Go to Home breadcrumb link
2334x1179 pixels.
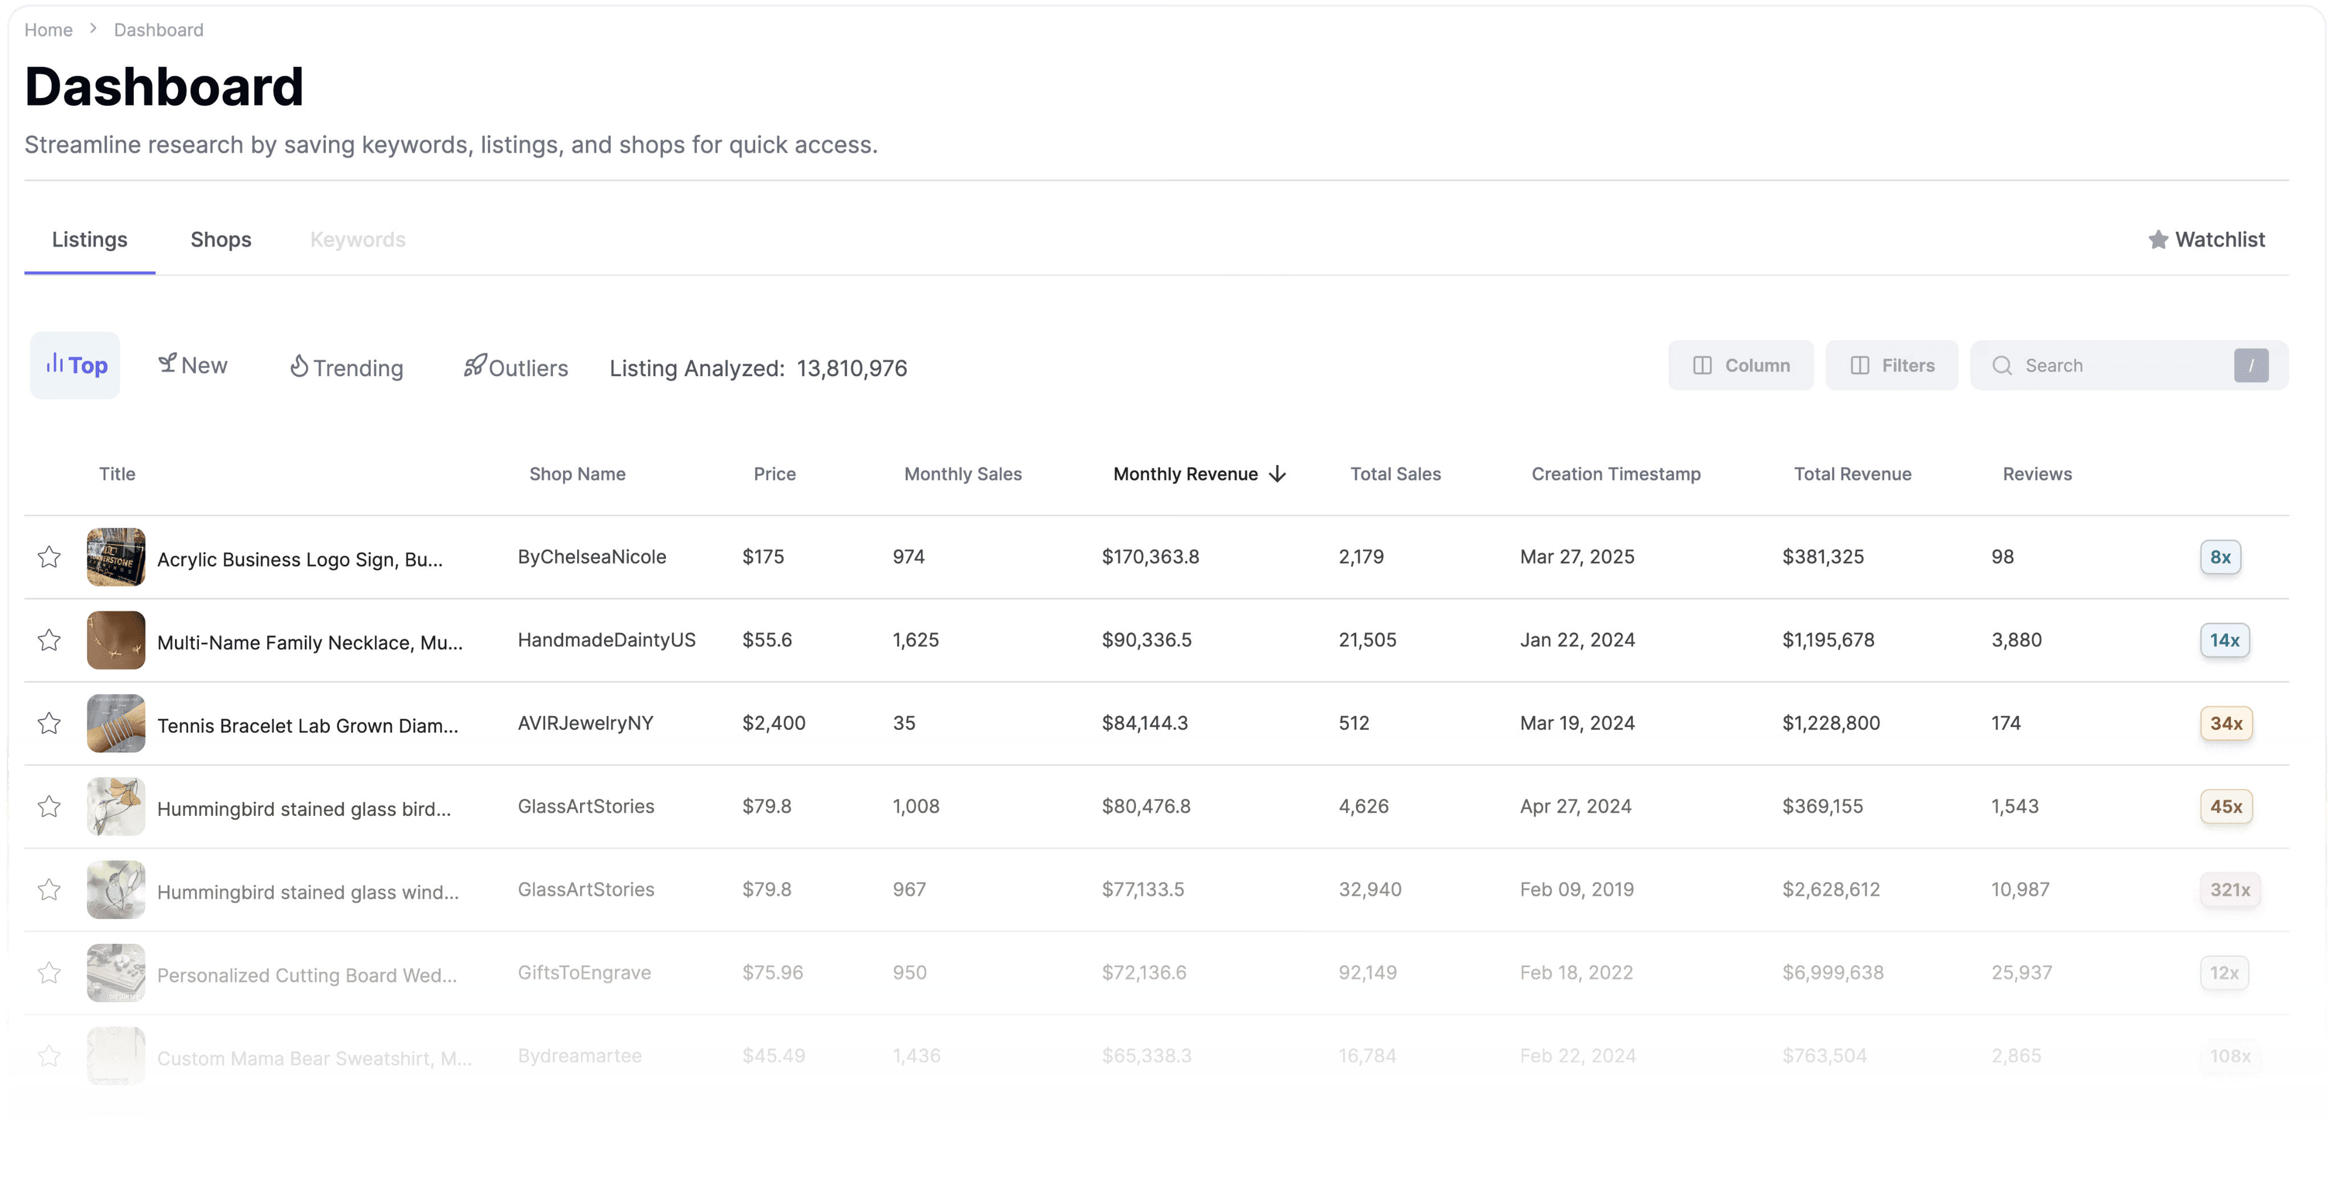(48, 30)
